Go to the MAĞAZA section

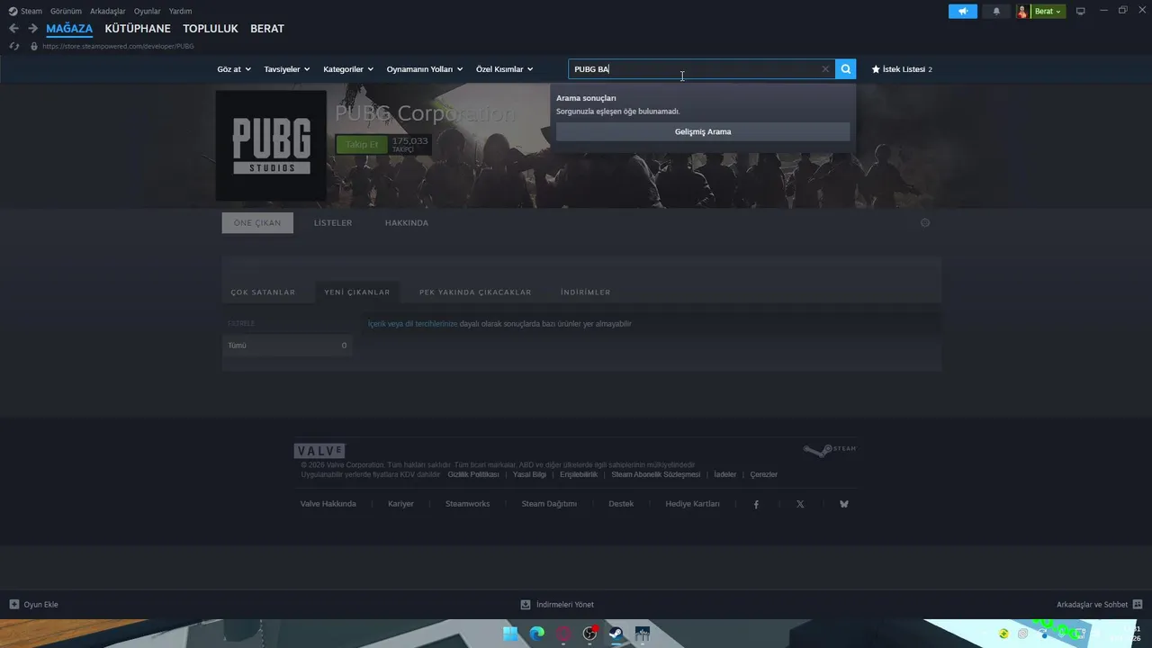pyautogui.click(x=69, y=29)
